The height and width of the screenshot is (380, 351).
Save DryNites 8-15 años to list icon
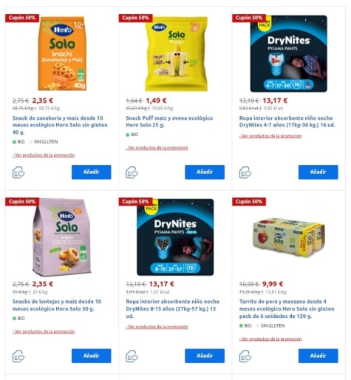coord(132,356)
